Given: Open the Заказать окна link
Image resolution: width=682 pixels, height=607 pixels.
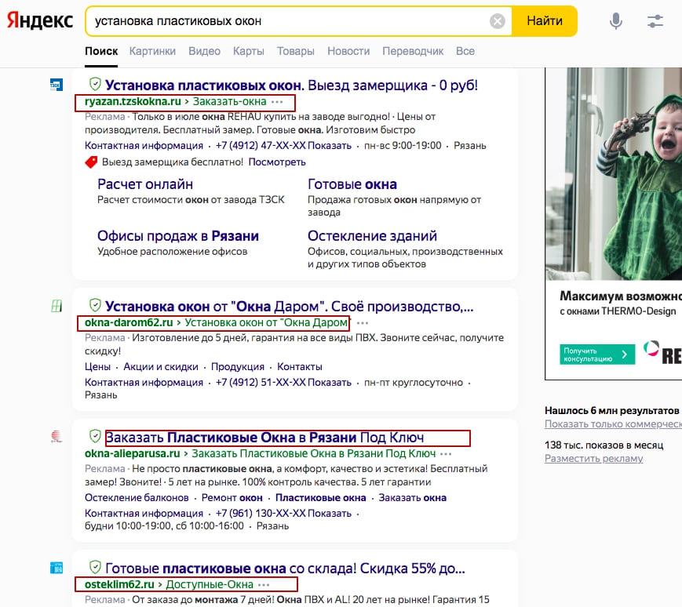Looking at the screenshot, I should (x=412, y=497).
